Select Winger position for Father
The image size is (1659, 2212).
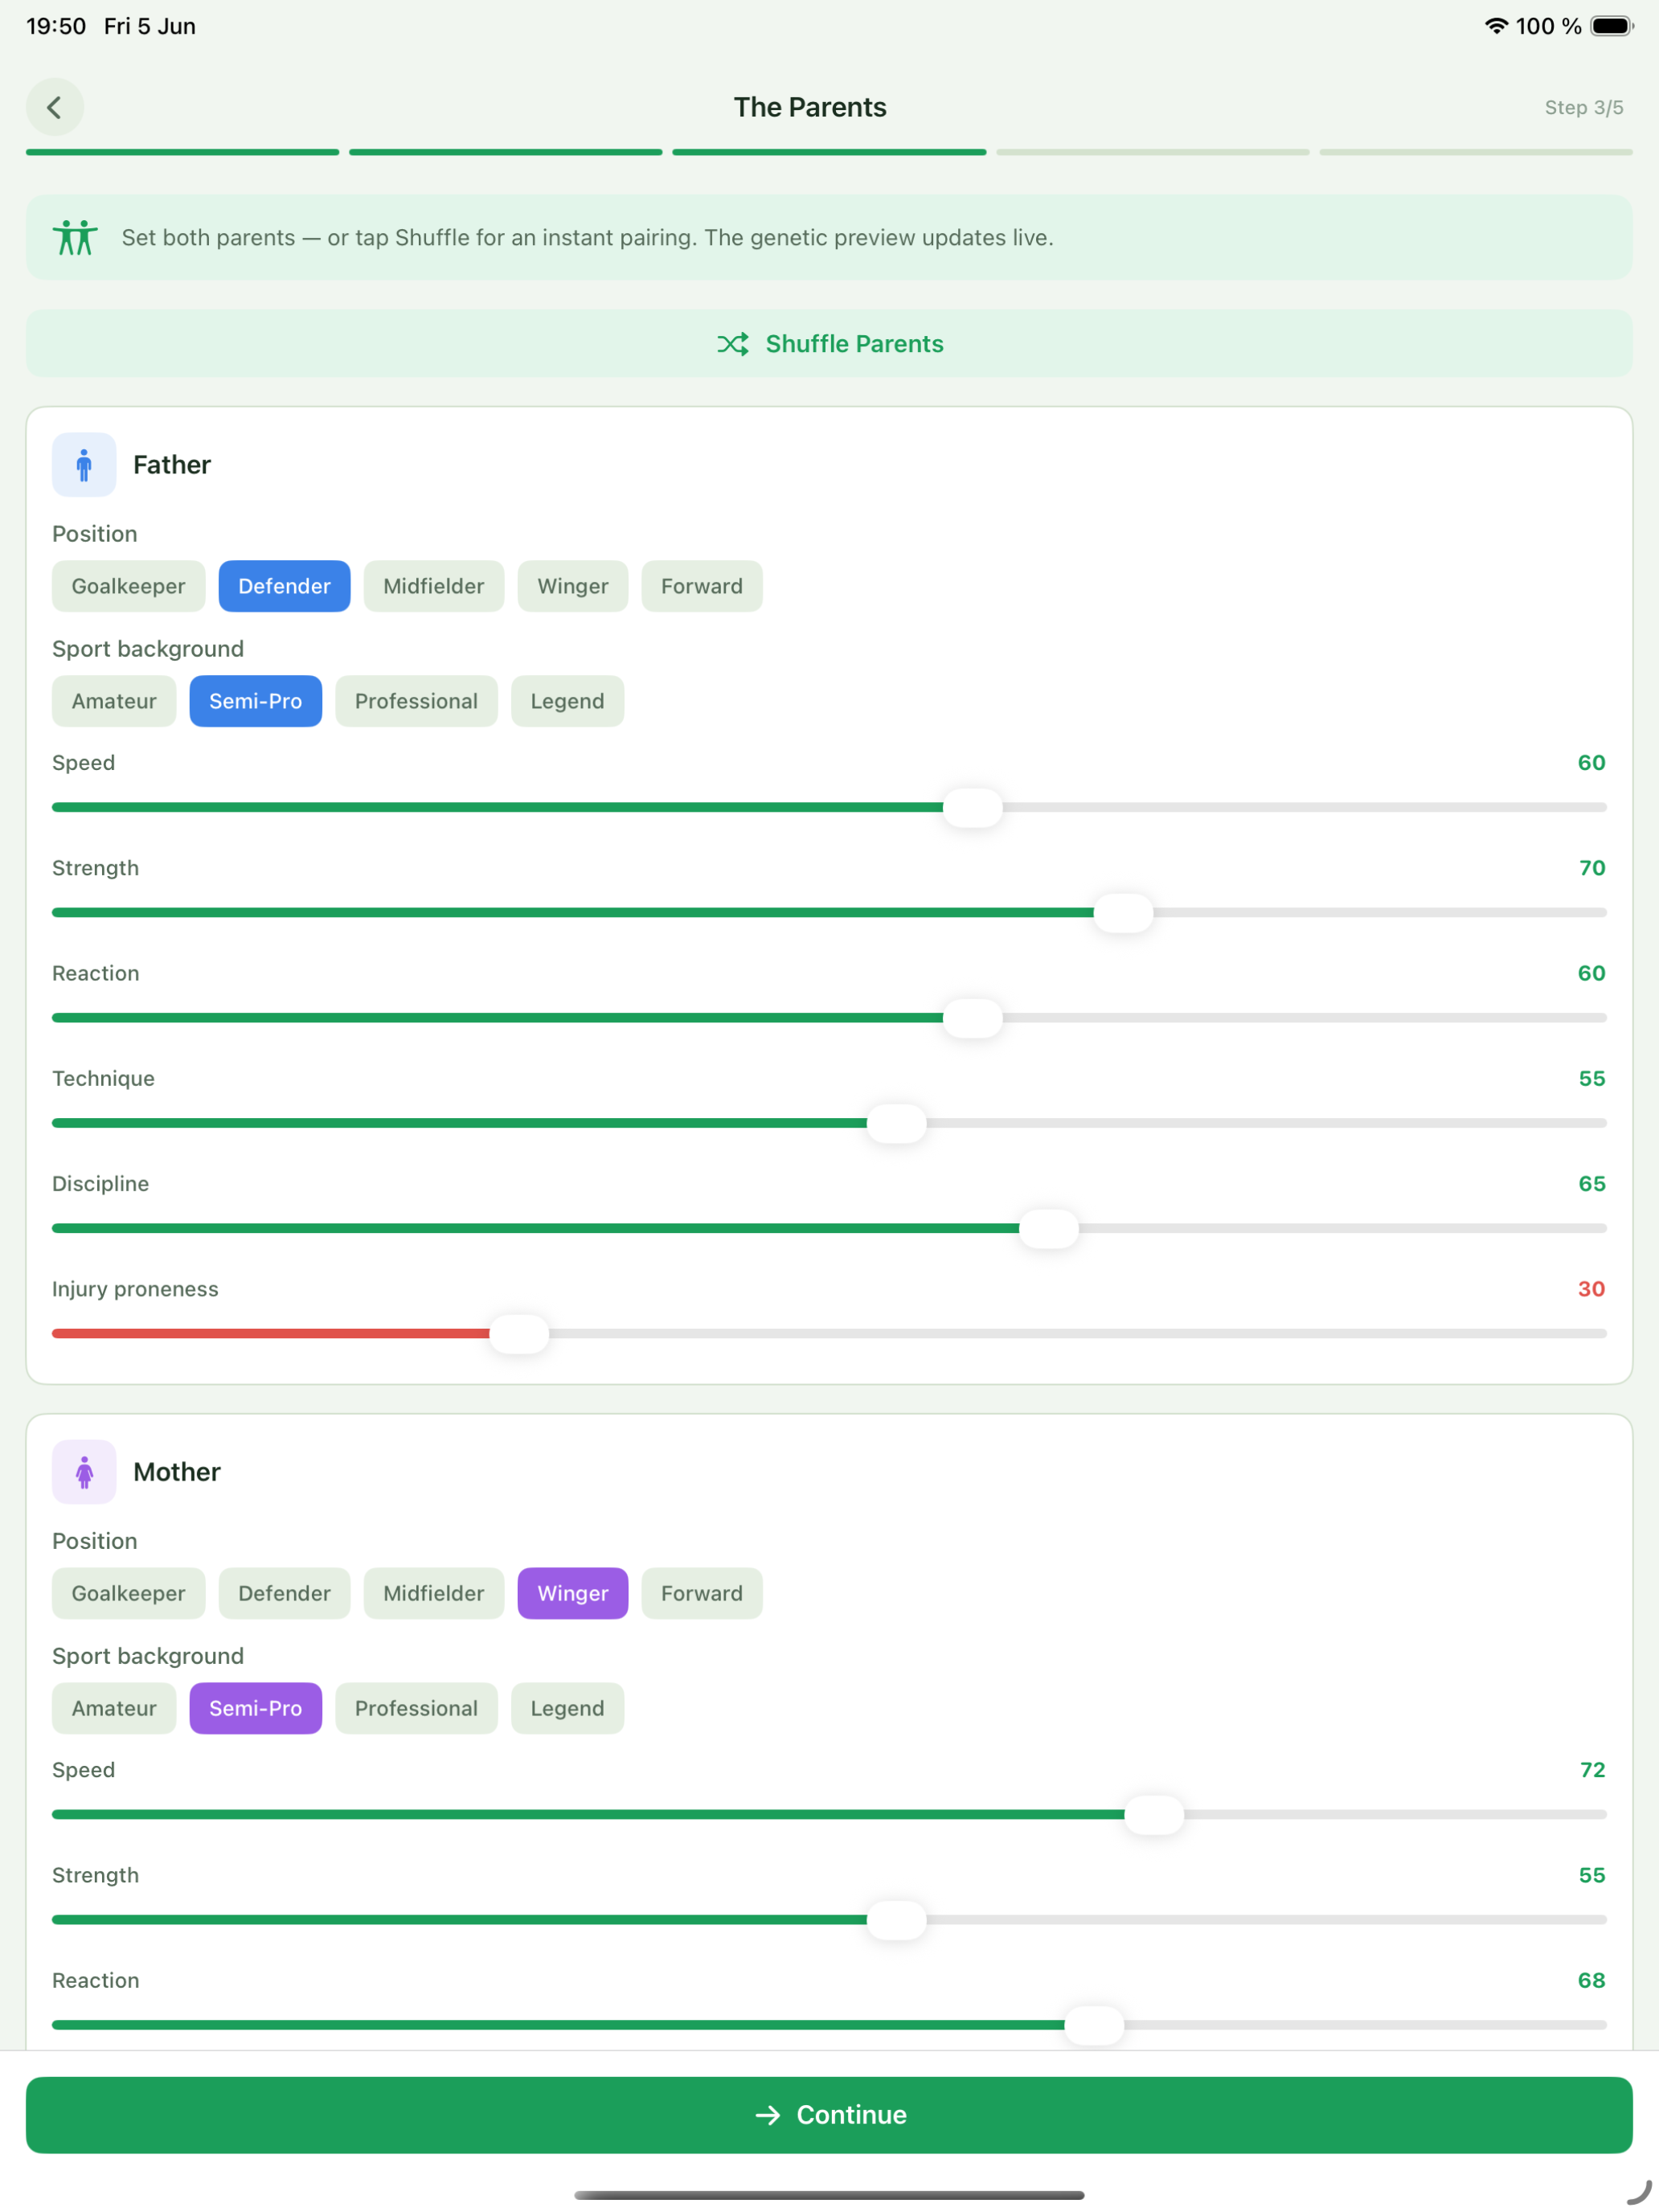pos(573,586)
